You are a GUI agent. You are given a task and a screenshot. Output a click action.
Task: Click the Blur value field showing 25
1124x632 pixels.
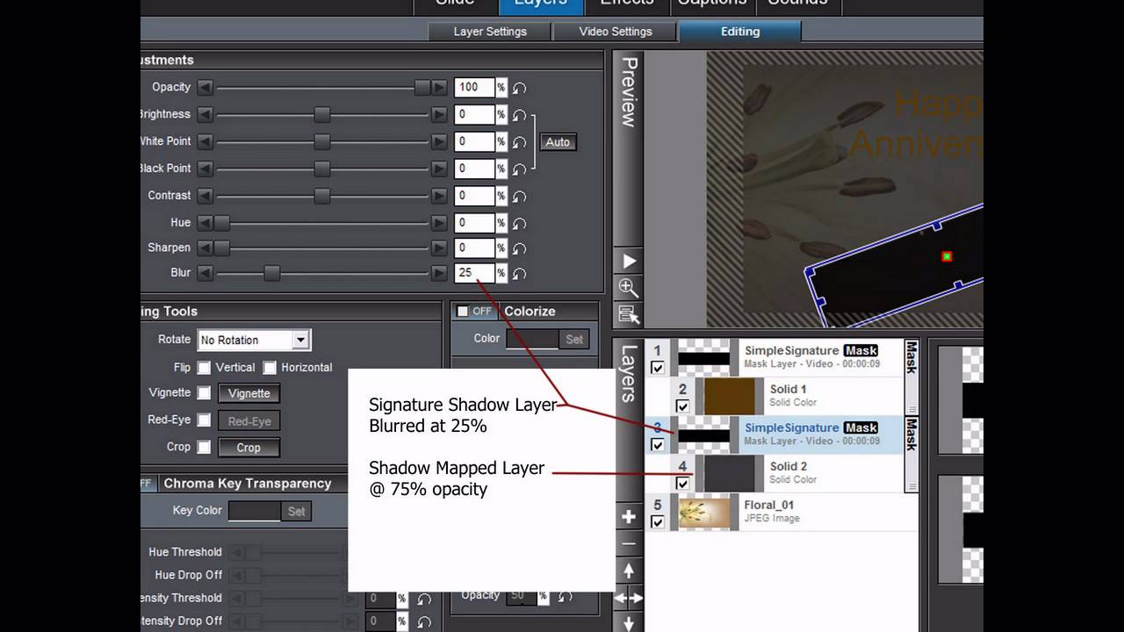click(x=475, y=273)
